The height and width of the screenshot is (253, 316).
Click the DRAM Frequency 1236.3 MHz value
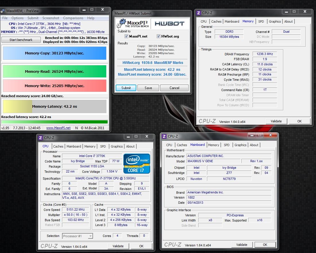(265, 54)
